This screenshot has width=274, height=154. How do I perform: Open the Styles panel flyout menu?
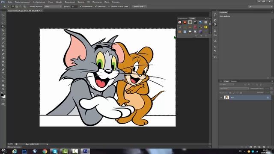coord(209,18)
